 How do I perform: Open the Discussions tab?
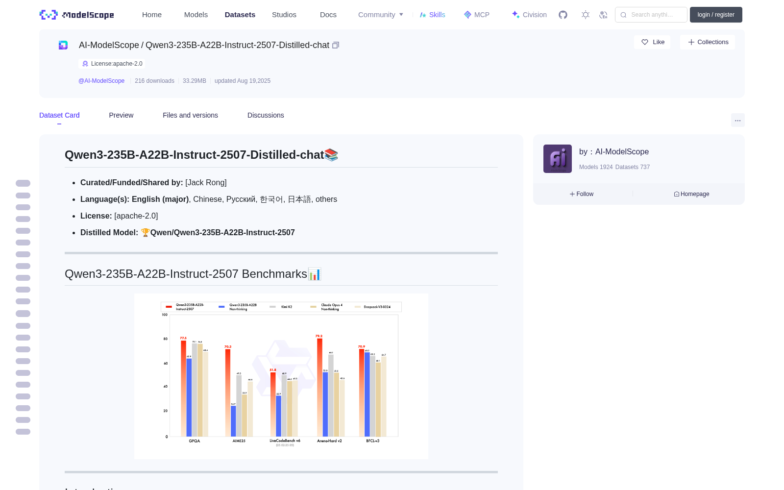(266, 115)
